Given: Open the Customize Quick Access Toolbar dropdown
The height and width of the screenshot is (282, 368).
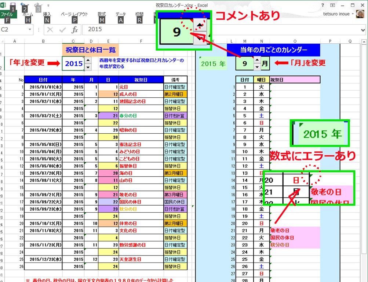Looking at the screenshot, I should pyautogui.click(x=48, y=5).
